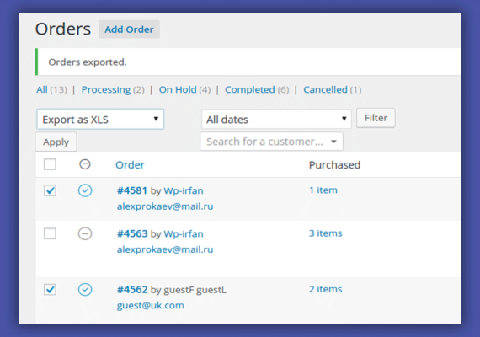Click the status column header icon
This screenshot has width=480, height=337.
pyautogui.click(x=85, y=164)
